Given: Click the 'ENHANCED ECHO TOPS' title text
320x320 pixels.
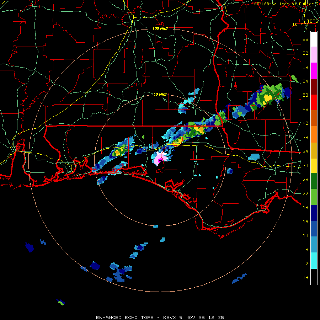Looking at the screenshot, I should coord(125,318).
